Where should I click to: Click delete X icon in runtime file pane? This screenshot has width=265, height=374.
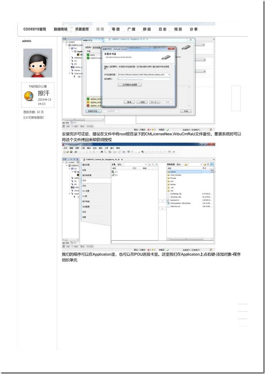click(208, 164)
